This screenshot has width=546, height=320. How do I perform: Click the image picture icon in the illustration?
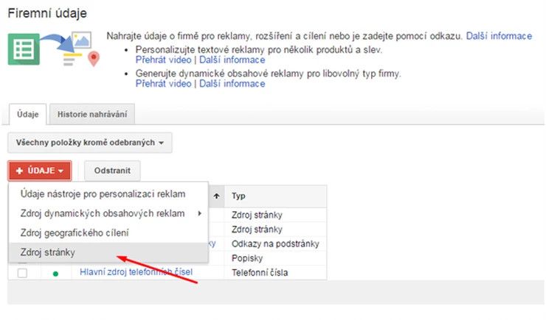[x=82, y=40]
